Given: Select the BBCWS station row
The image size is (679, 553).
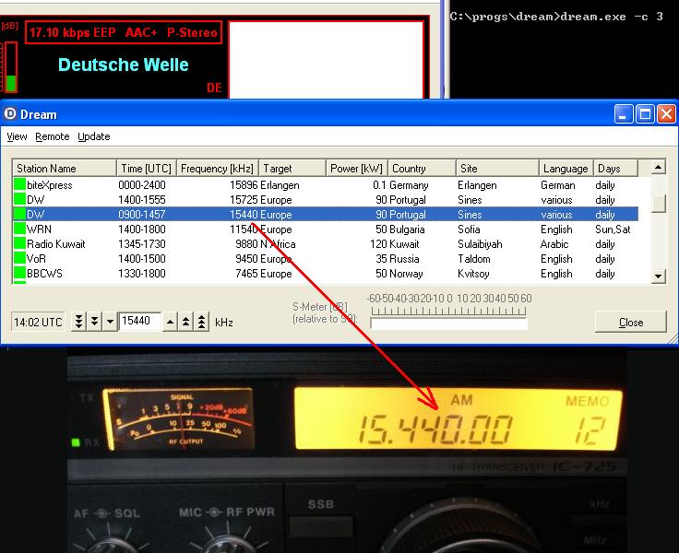Looking at the screenshot, I should [x=326, y=274].
